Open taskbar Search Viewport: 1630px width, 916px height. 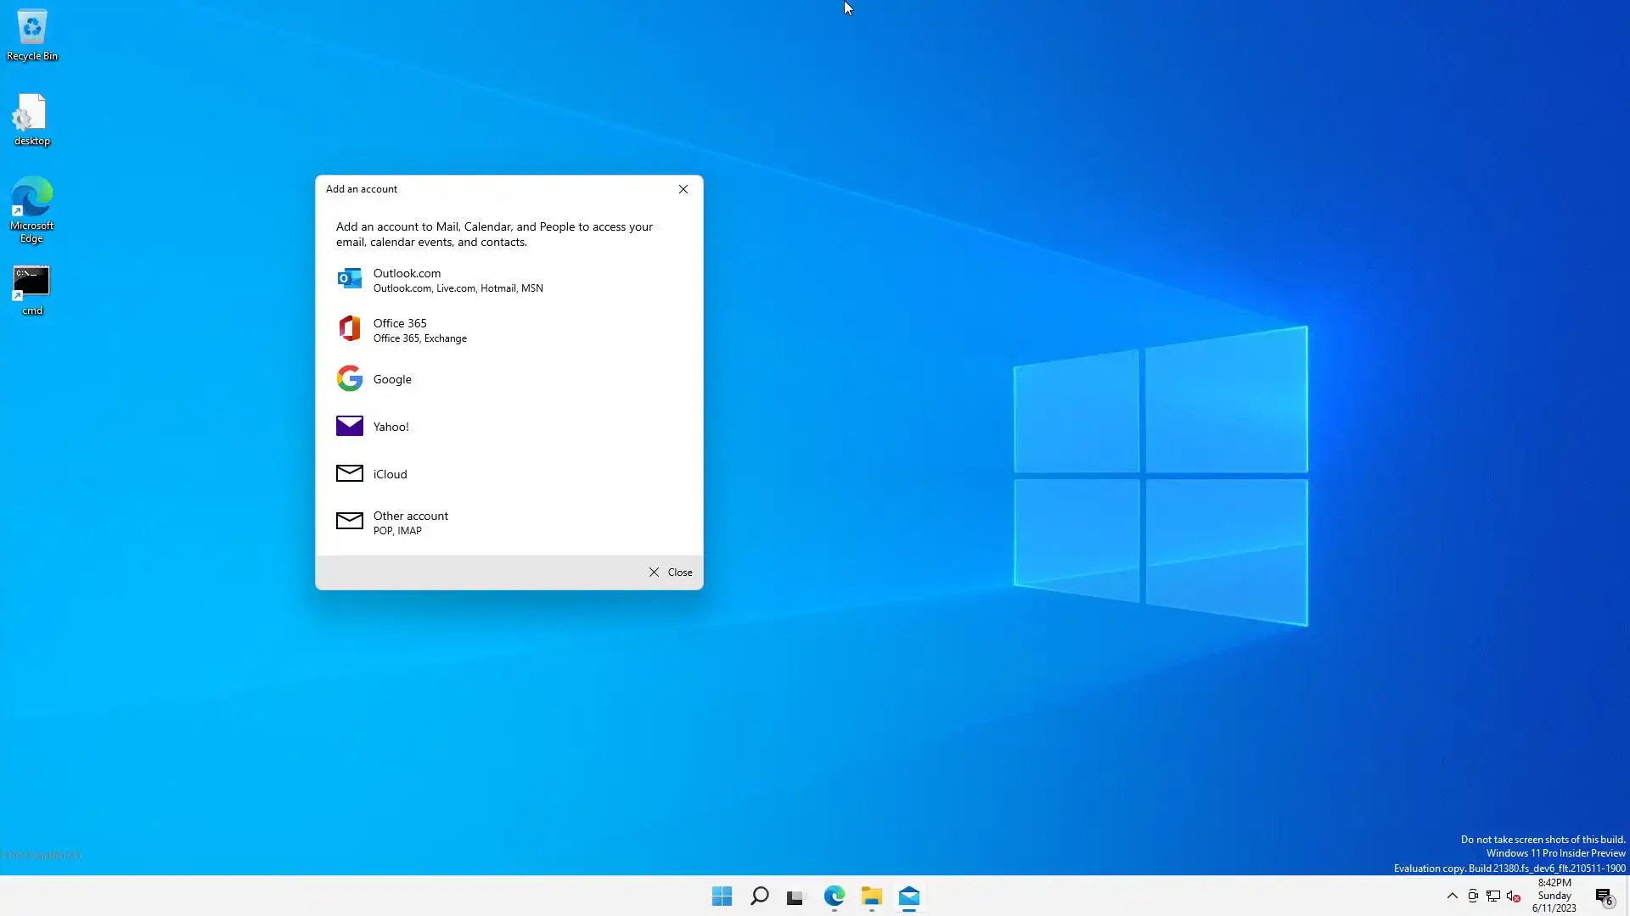pos(759,896)
